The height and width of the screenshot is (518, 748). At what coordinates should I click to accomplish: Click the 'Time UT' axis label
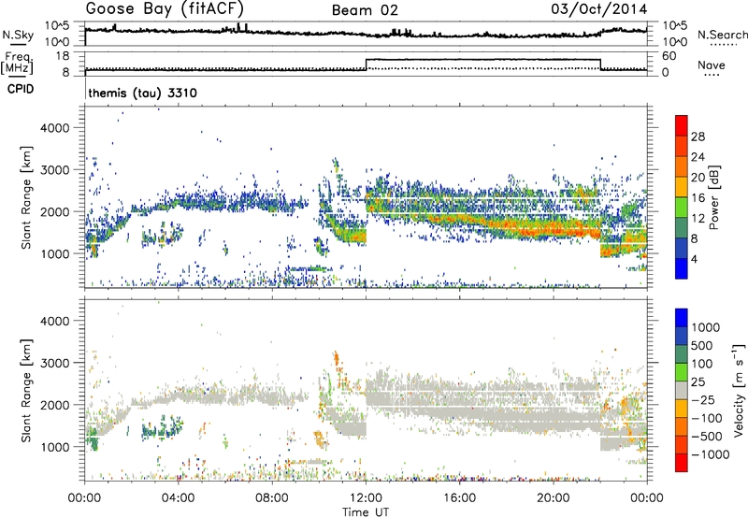pos(366,512)
